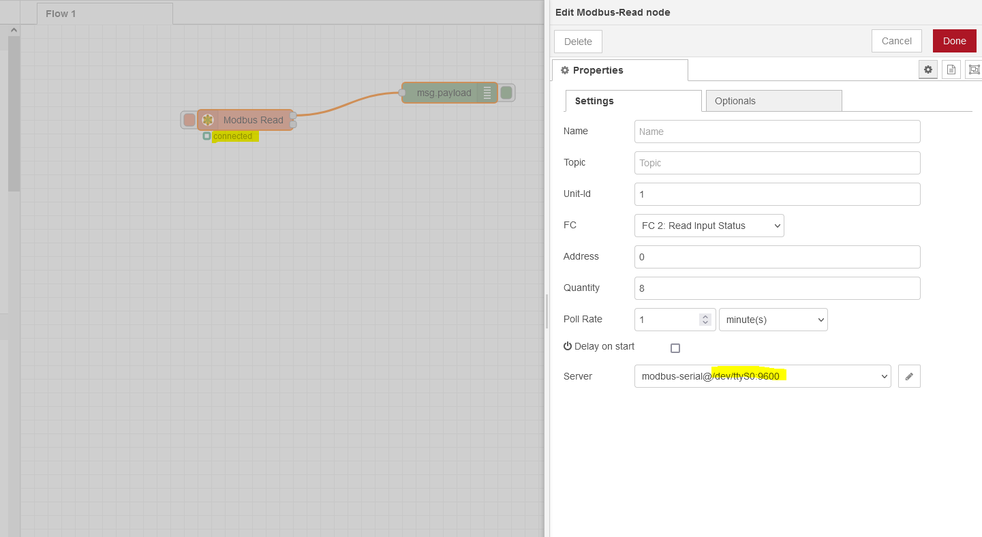This screenshot has width=982, height=537.
Task: Enable the Delay on start checkbox
Action: (x=675, y=348)
